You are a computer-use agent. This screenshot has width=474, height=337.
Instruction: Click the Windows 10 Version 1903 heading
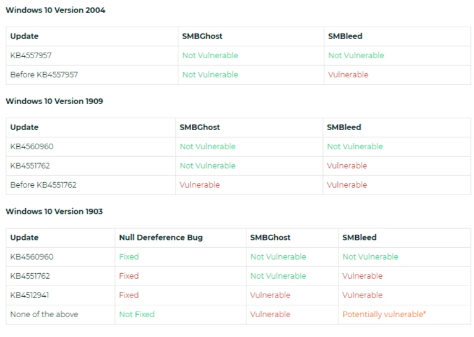[54, 211]
